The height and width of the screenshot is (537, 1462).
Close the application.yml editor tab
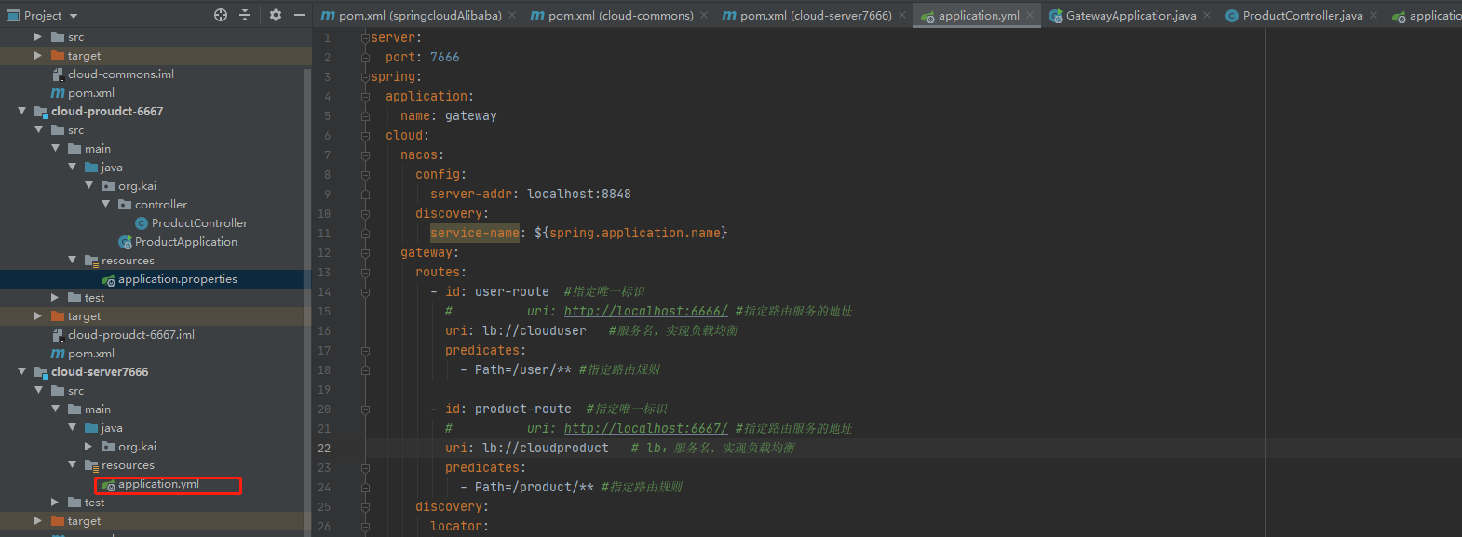coord(1029,15)
